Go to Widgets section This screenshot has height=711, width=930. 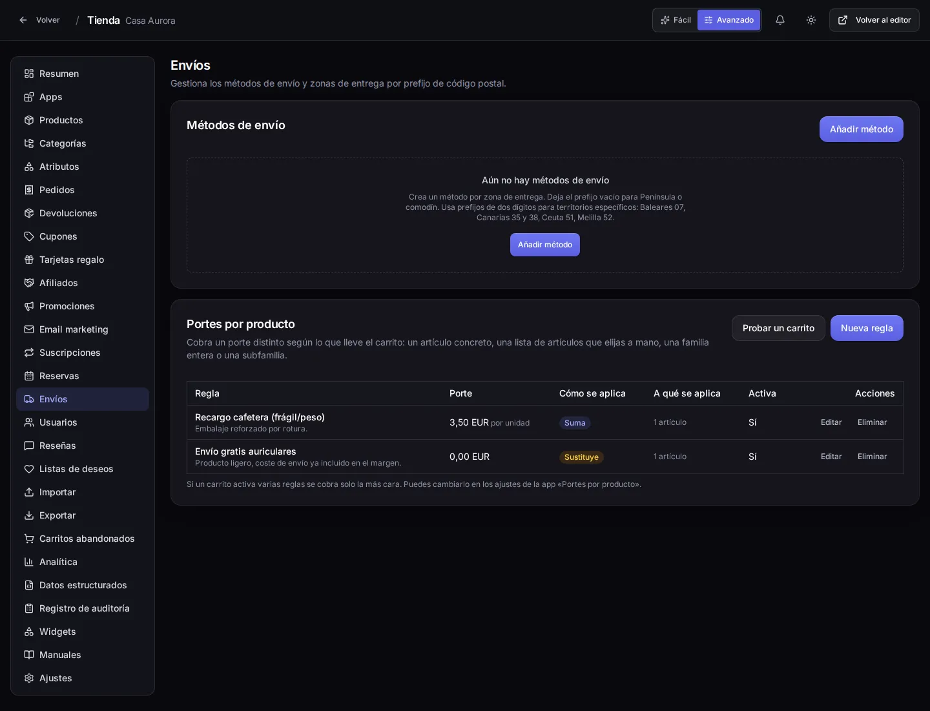click(83, 632)
